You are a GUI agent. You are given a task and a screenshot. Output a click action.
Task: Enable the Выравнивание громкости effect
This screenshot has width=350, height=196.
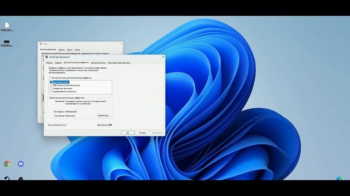tap(51, 91)
